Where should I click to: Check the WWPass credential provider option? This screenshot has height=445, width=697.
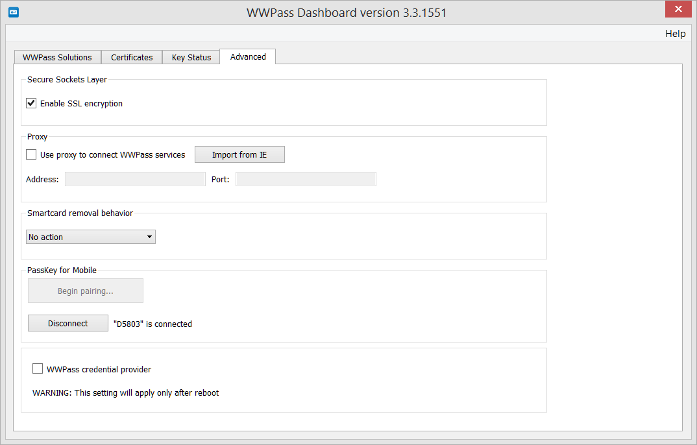38,368
